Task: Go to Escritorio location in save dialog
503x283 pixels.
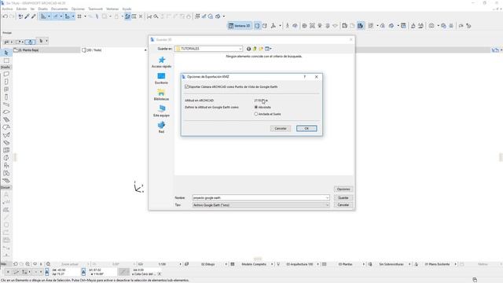Action: pos(161,79)
